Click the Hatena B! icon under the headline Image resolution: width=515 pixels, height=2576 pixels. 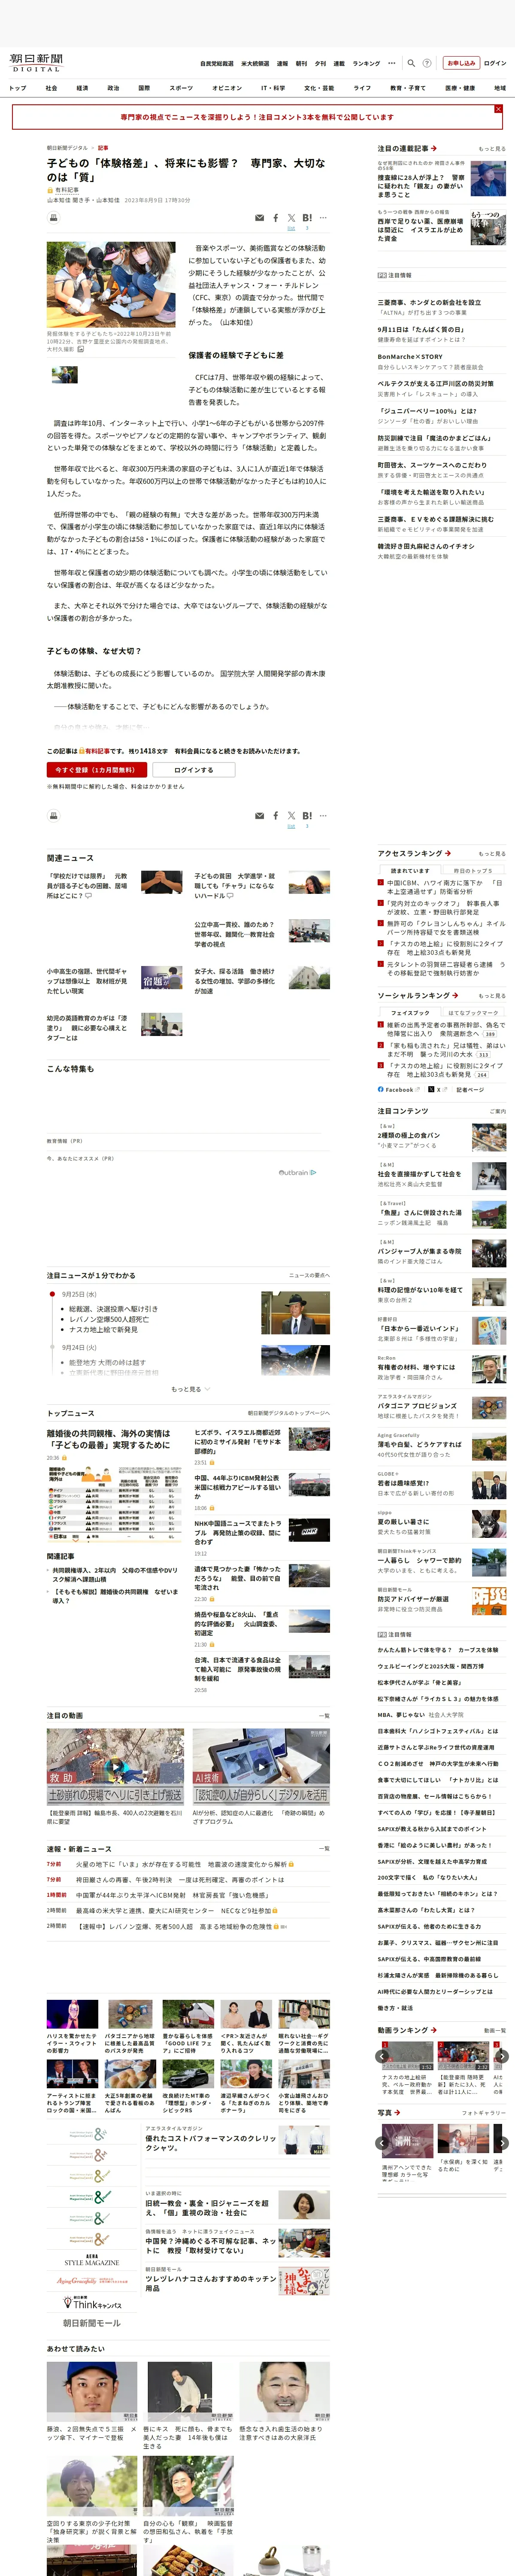307,218
